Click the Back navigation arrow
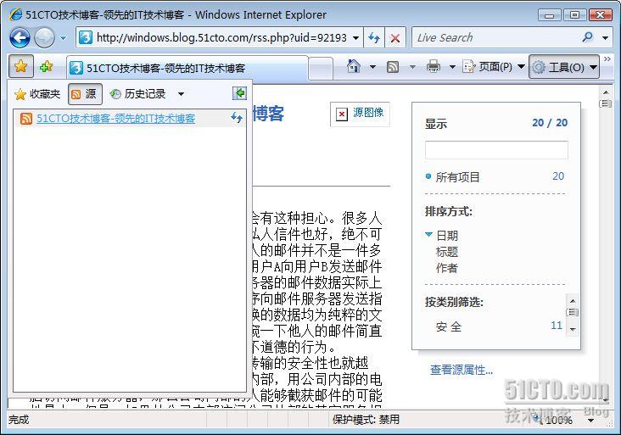The image size is (621, 435). pos(20,38)
